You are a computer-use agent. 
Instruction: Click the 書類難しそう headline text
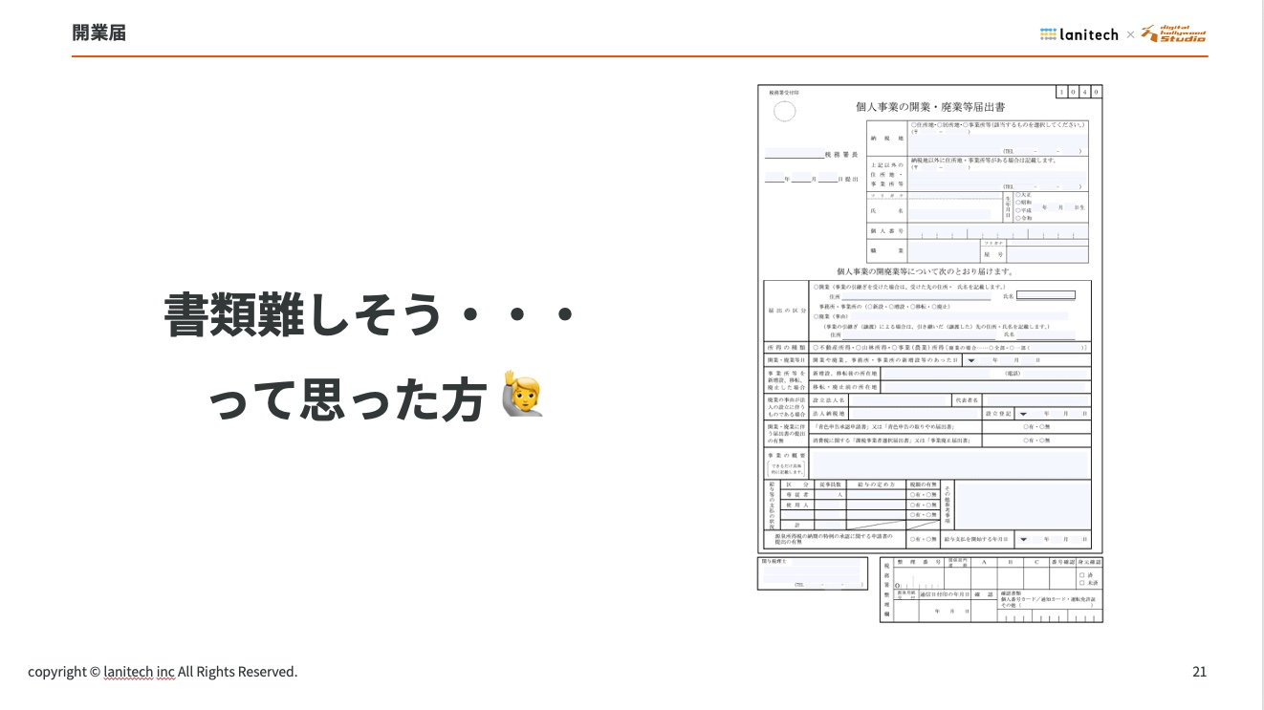[368, 314]
